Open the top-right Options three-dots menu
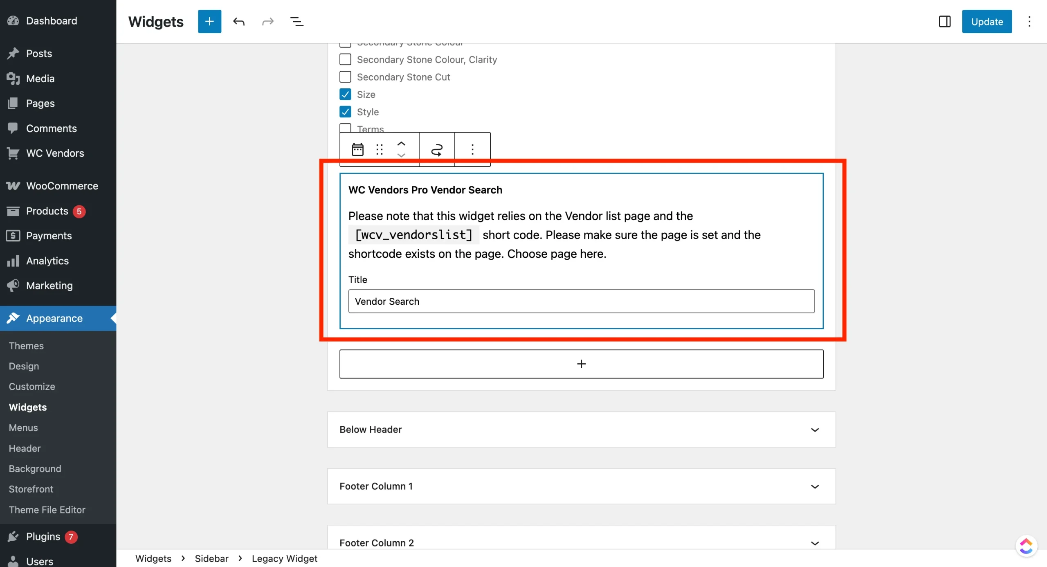The height and width of the screenshot is (567, 1047). click(1029, 21)
